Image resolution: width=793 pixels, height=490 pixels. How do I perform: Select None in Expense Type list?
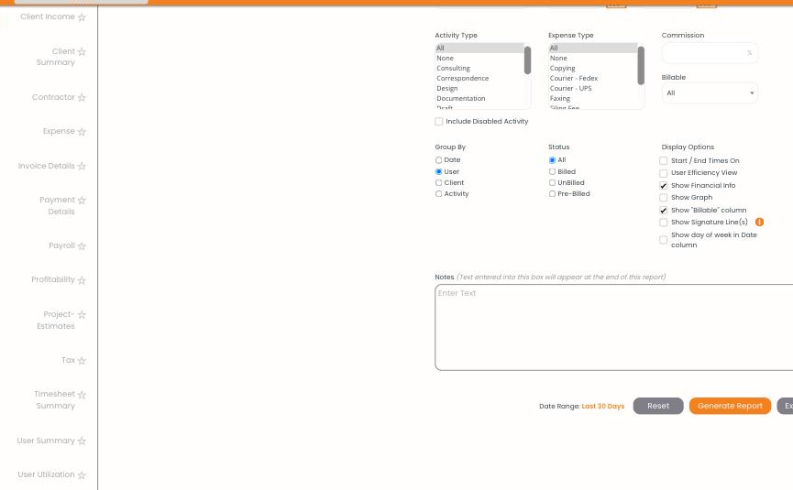pyautogui.click(x=593, y=58)
